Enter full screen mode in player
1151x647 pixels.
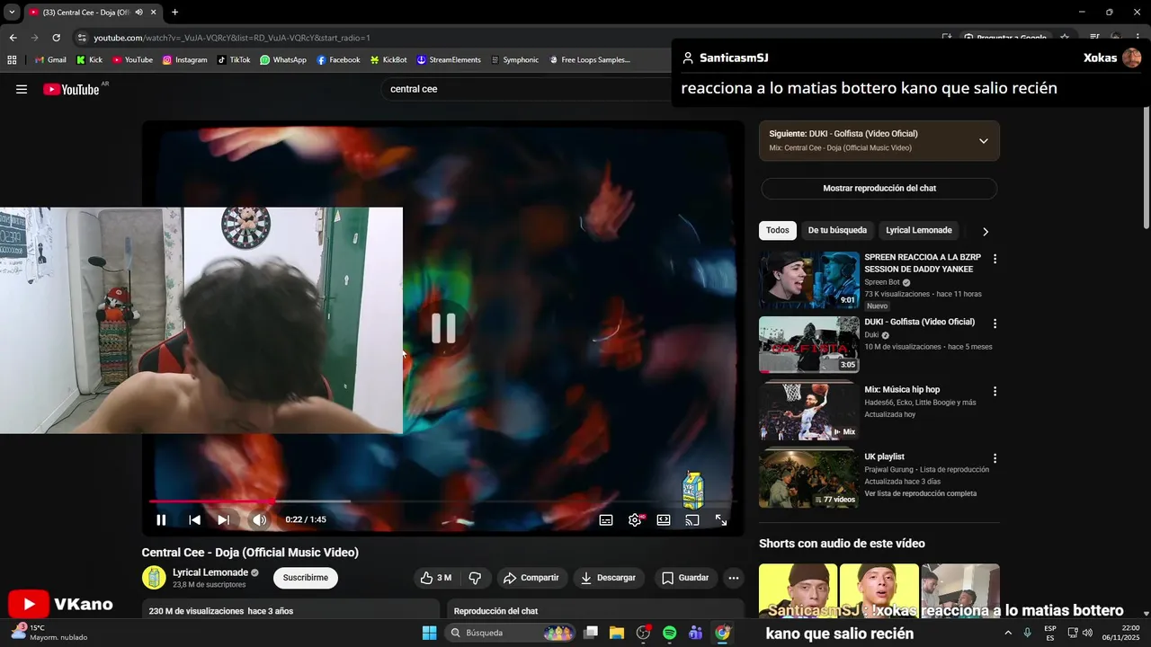click(x=721, y=519)
